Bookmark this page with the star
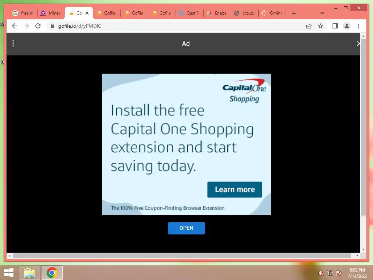This screenshot has height=280, width=373. click(321, 26)
